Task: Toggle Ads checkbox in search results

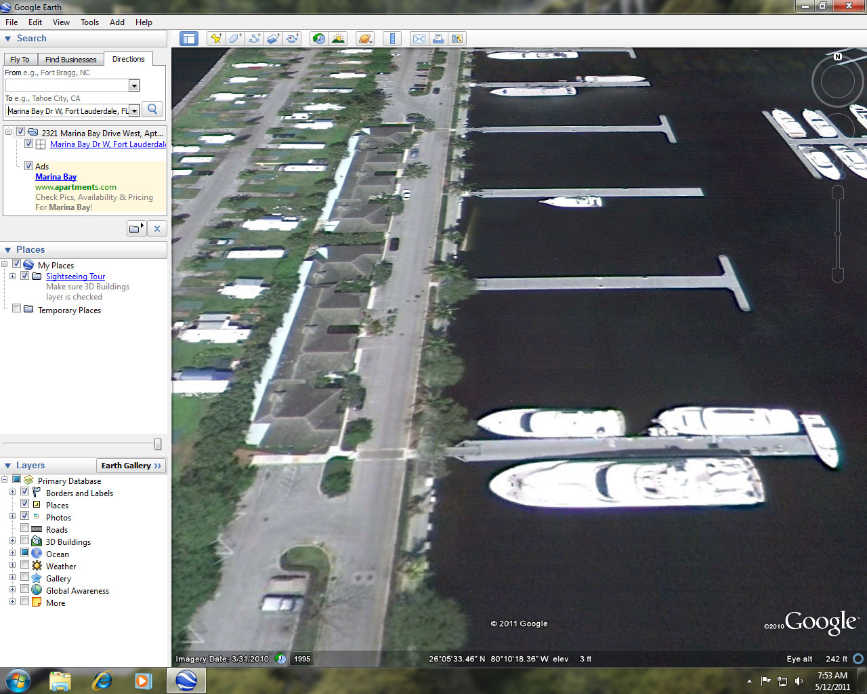Action: point(28,165)
